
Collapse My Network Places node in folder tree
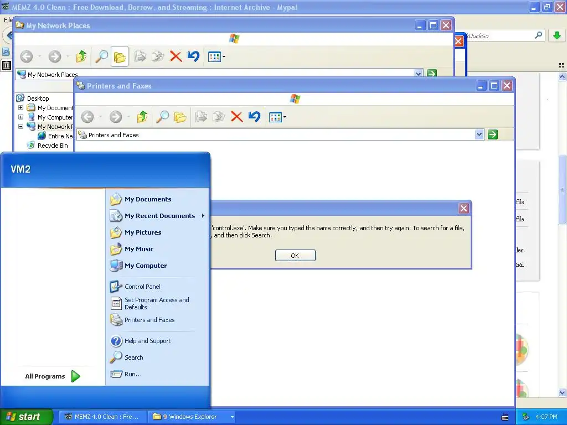point(20,127)
